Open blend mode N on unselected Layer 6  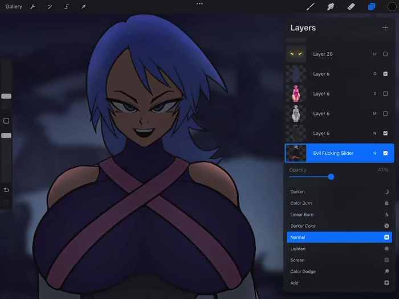tap(374, 133)
